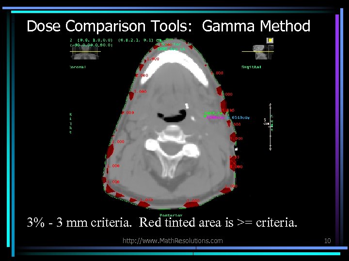The width and height of the screenshot is (349, 261).
Task: Click the 'Posterior' orientation label
Action: click(171, 215)
